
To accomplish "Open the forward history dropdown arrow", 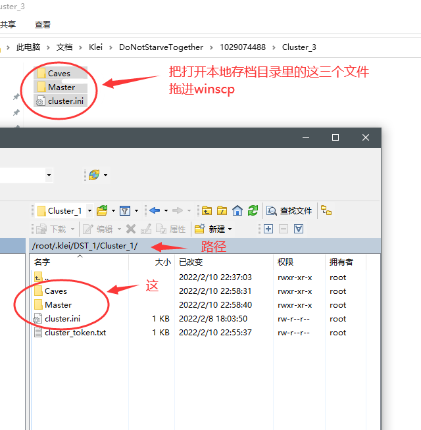I will coord(189,211).
